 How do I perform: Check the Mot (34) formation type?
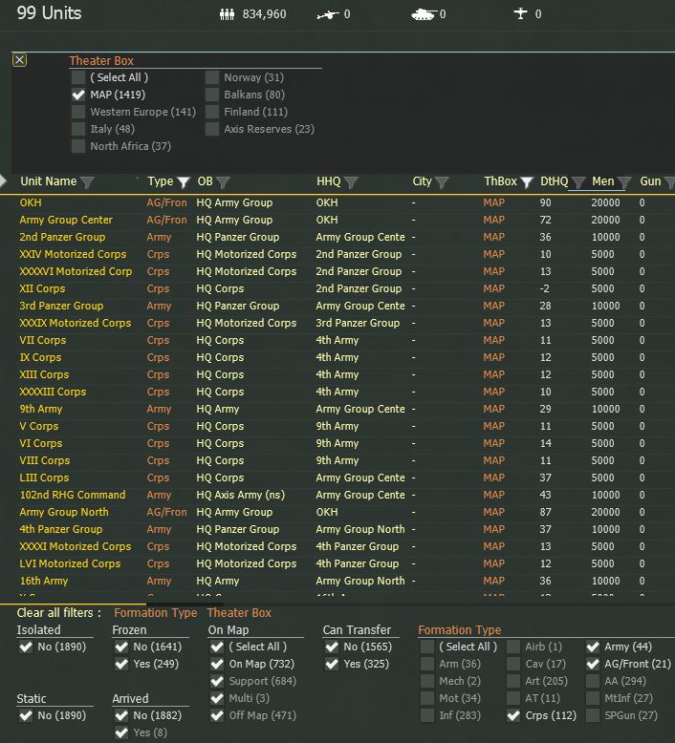coord(427,698)
